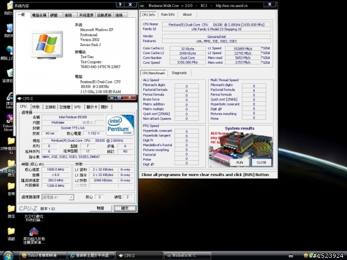
Task: Select the 快取 tab in CPU-Z
Action: click(36, 107)
